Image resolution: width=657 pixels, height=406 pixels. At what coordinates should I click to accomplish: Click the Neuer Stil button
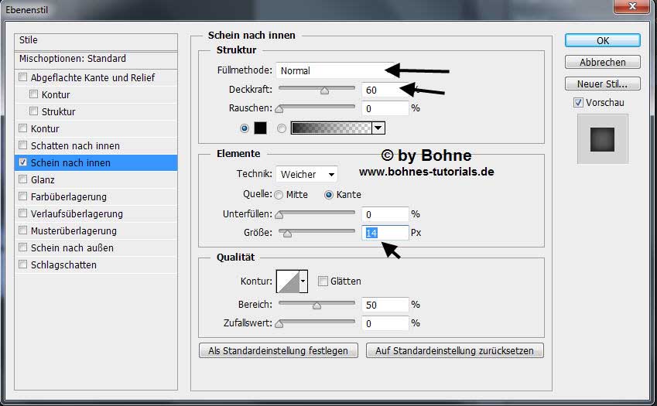[x=602, y=84]
